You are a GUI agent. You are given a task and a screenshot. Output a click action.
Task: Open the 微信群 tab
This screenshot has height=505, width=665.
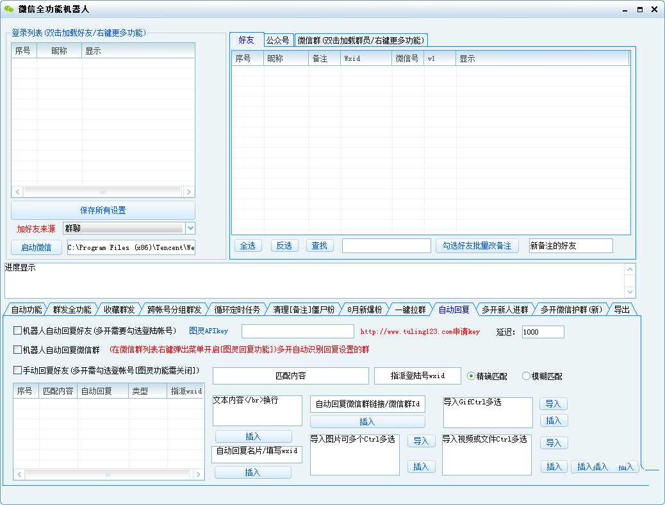pos(361,40)
